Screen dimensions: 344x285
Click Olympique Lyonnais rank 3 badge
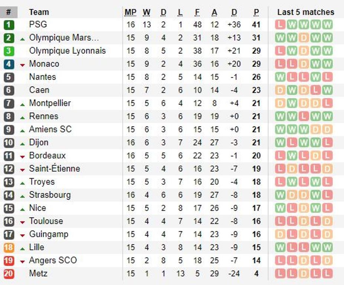[x=9, y=51]
